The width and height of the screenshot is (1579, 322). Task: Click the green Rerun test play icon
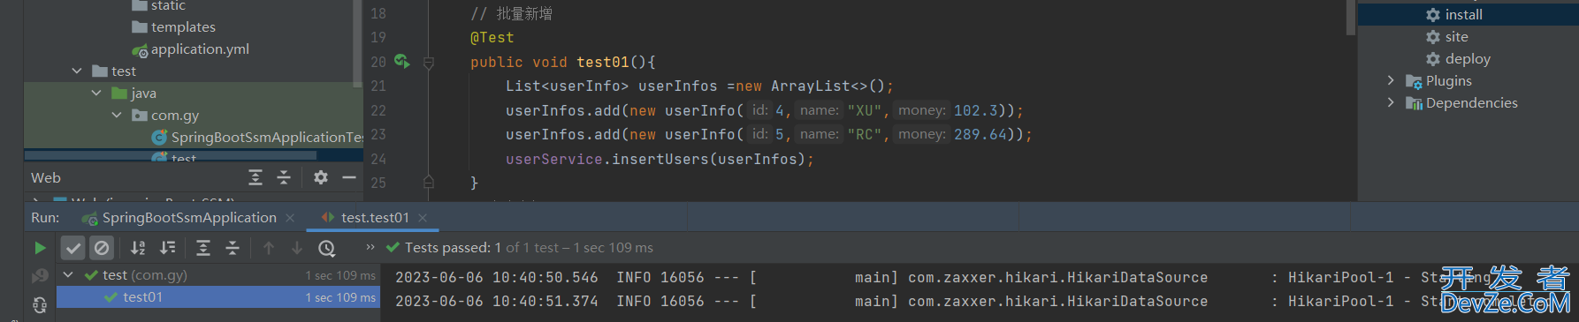pyautogui.click(x=40, y=248)
